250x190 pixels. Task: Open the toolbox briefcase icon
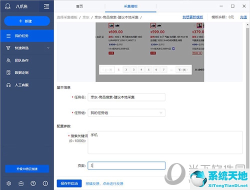pos(21,183)
